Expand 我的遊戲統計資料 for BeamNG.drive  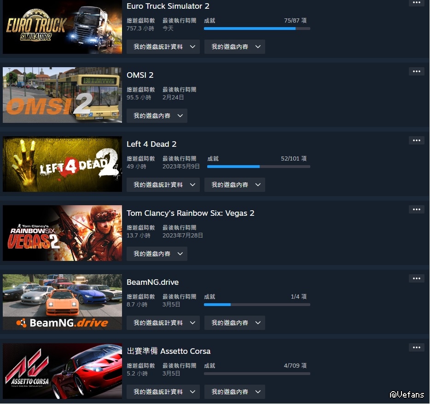point(163,323)
